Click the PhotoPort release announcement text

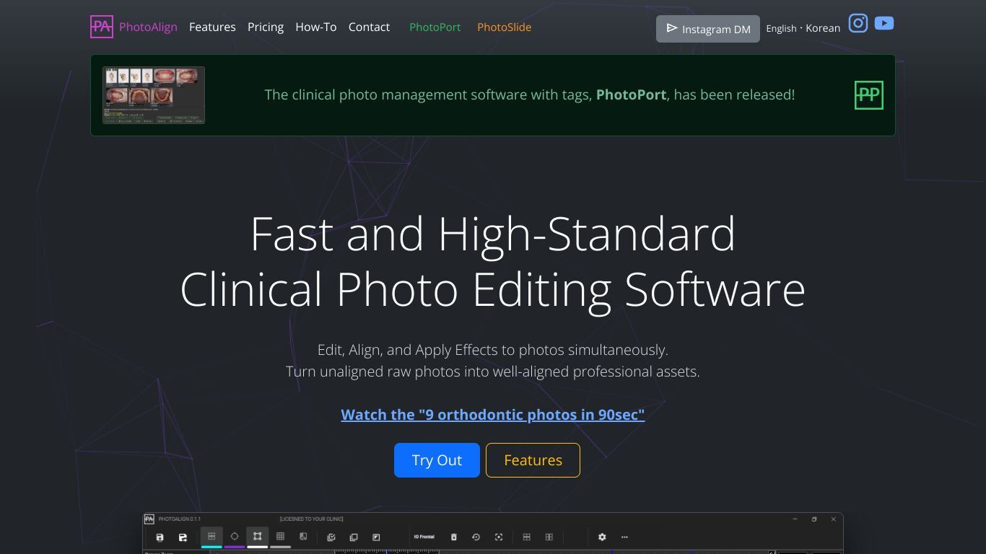click(530, 94)
